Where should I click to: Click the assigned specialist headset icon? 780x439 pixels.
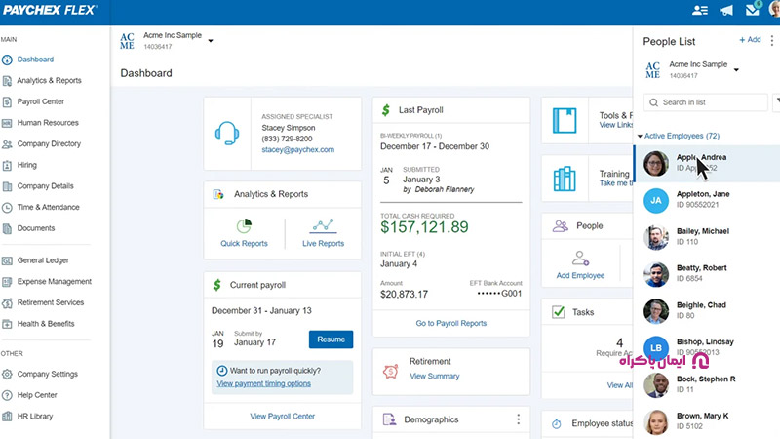227,134
